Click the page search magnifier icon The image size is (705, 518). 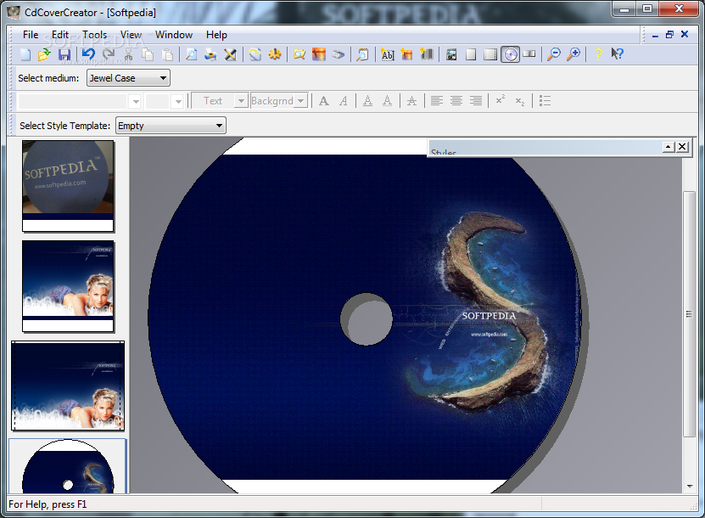coord(362,54)
